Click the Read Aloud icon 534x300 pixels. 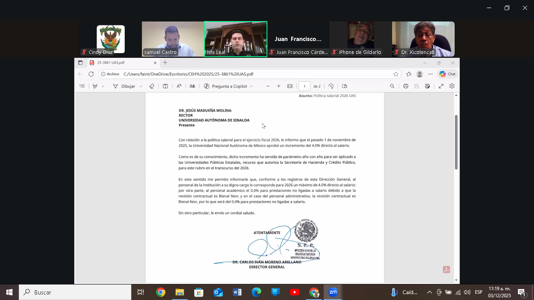pos(179,86)
